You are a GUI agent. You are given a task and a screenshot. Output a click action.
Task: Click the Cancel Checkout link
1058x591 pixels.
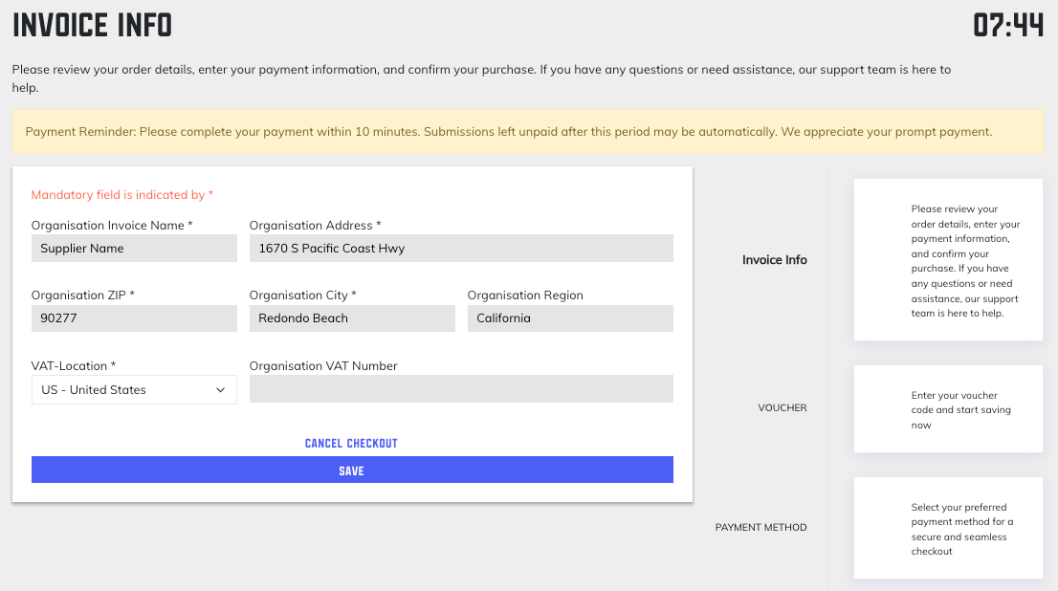click(x=351, y=444)
